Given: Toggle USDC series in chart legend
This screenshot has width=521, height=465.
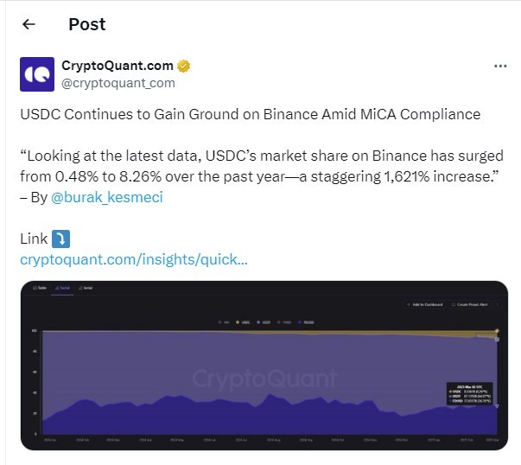Looking at the screenshot, I should 243,322.
